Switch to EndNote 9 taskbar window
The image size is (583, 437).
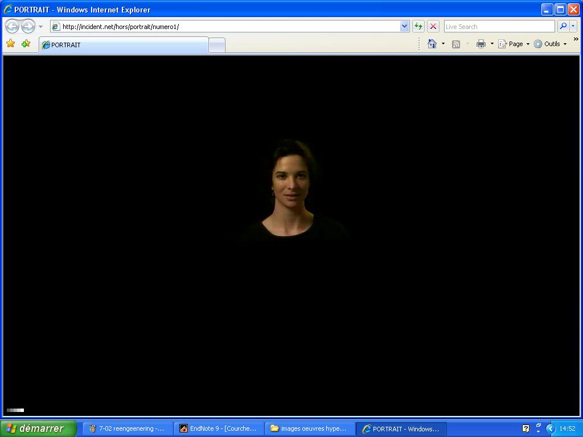coord(219,428)
